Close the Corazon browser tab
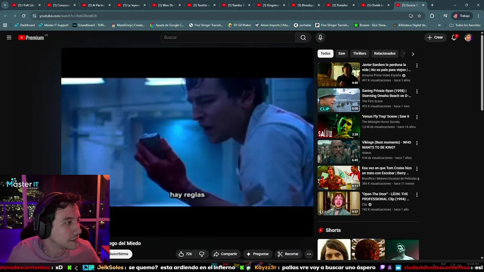 (x=74, y=5)
